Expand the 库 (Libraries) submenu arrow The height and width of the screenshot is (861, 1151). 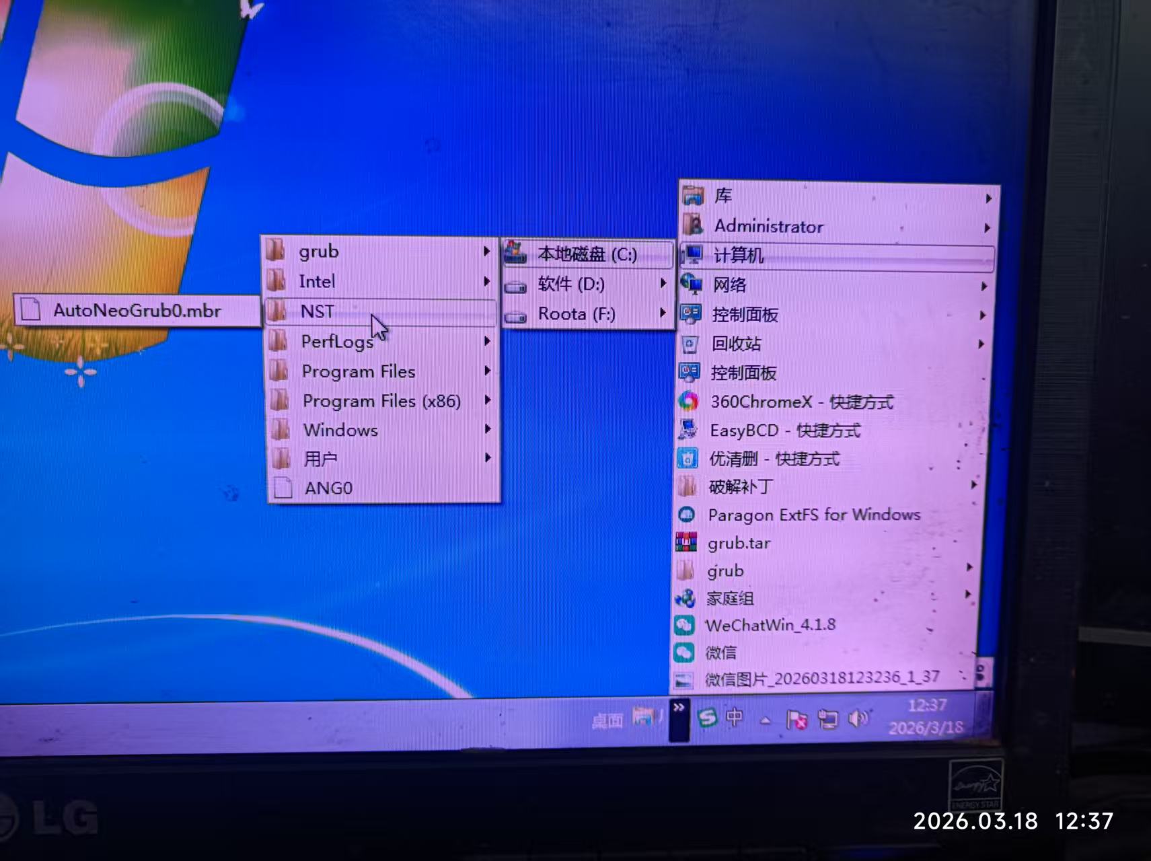[x=988, y=197]
